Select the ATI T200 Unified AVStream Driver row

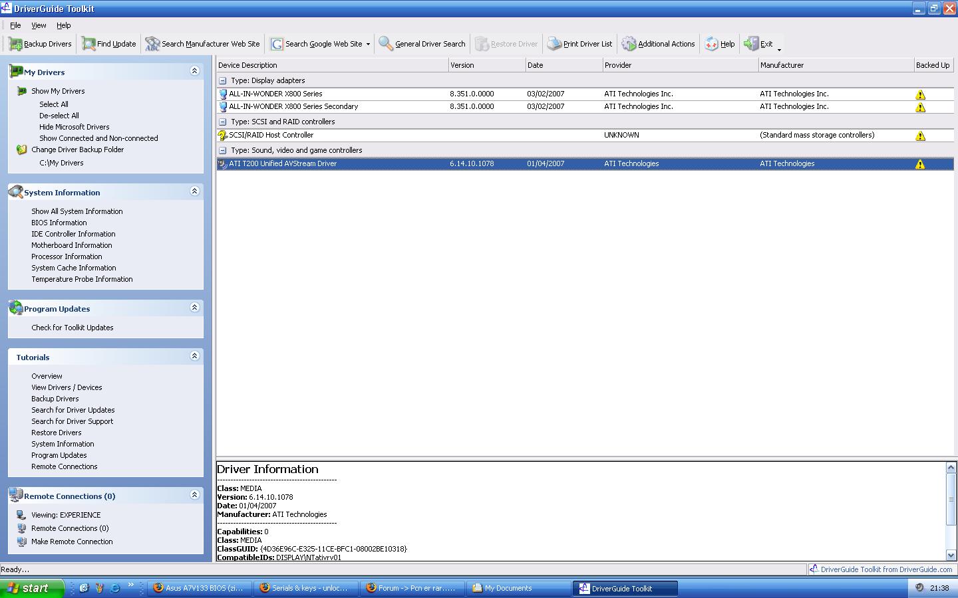point(585,164)
